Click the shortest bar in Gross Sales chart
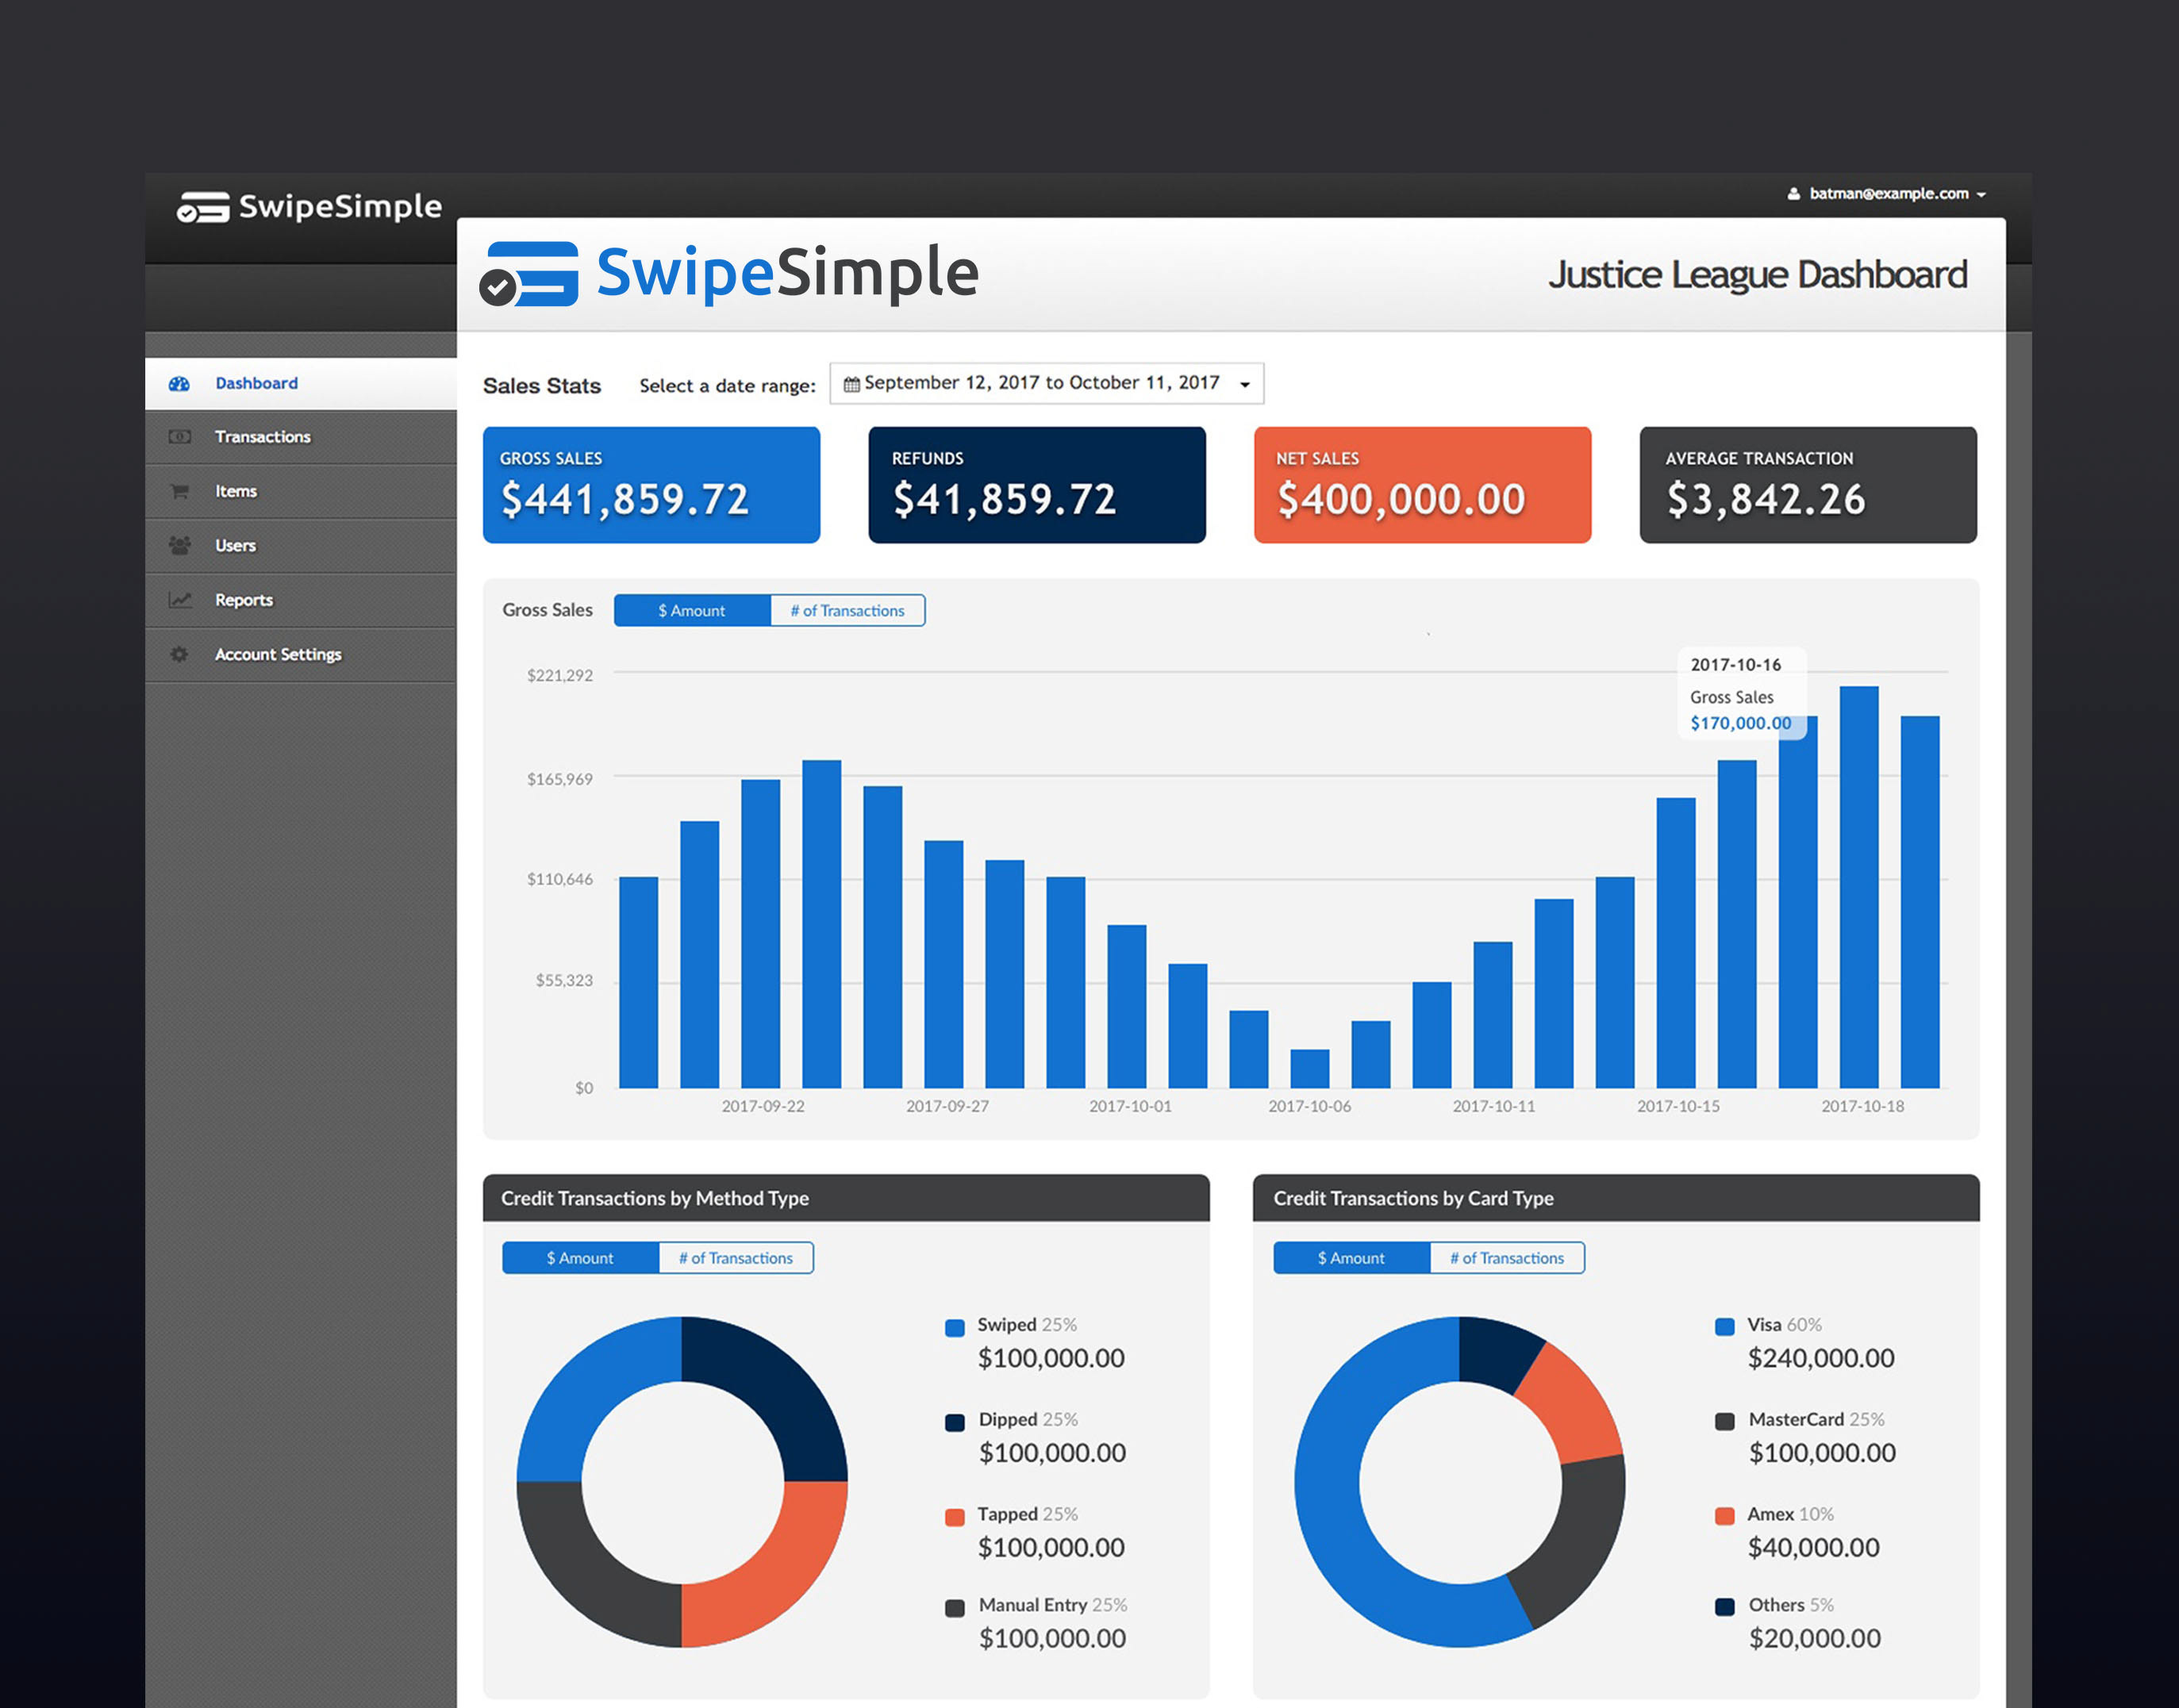 (1310, 1069)
